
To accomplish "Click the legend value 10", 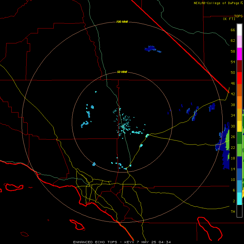I will [233, 179].
